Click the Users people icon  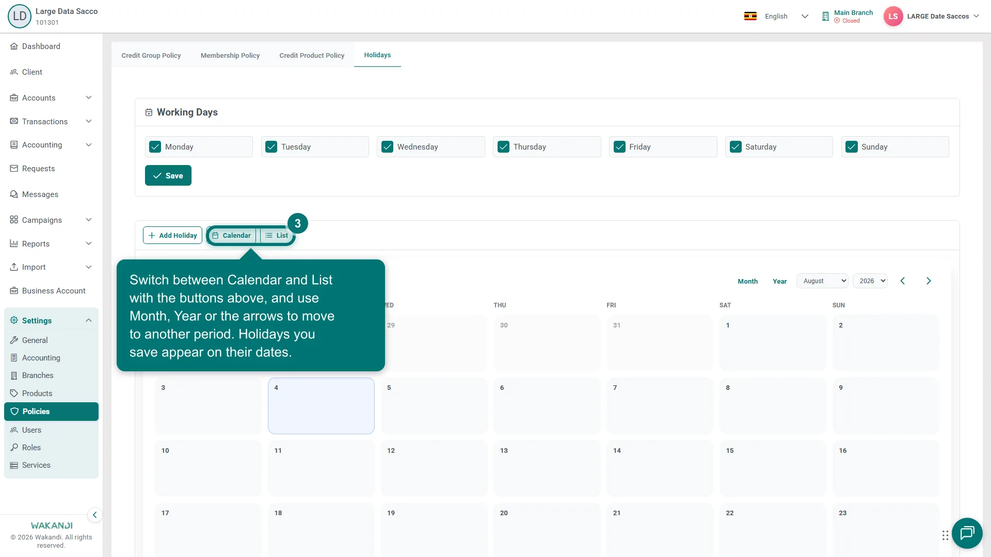coord(14,430)
